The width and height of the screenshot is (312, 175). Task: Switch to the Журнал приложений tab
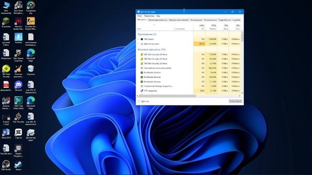[178, 20]
